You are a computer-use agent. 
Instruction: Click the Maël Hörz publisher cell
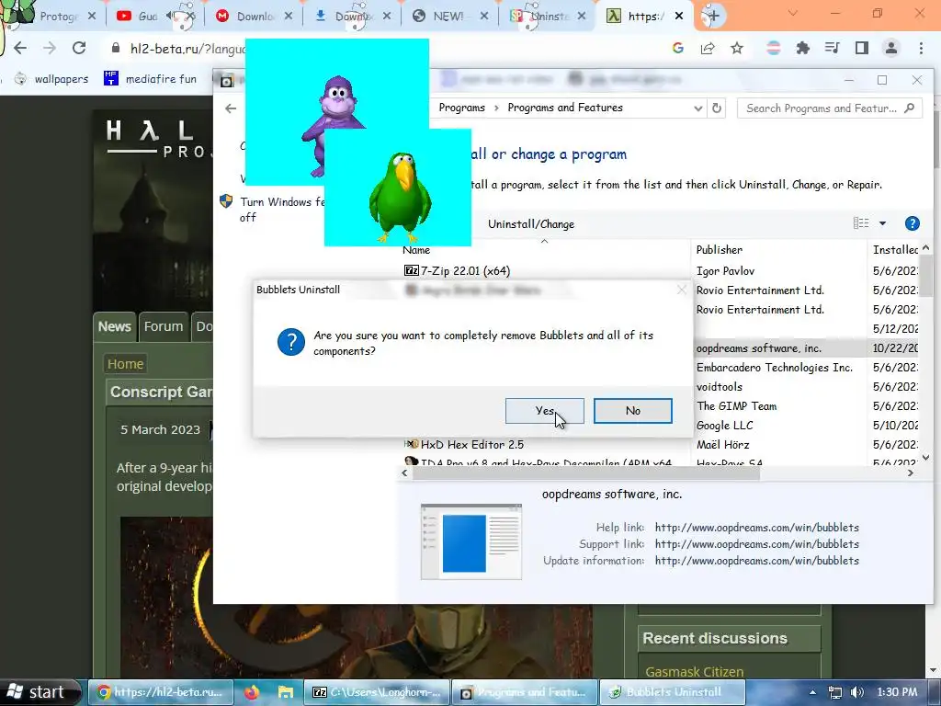(x=722, y=445)
